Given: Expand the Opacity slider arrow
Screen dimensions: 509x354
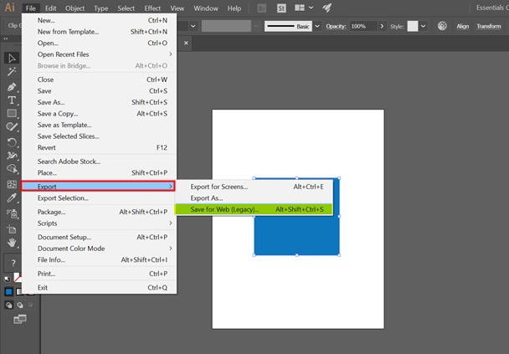Looking at the screenshot, I should pos(382,26).
